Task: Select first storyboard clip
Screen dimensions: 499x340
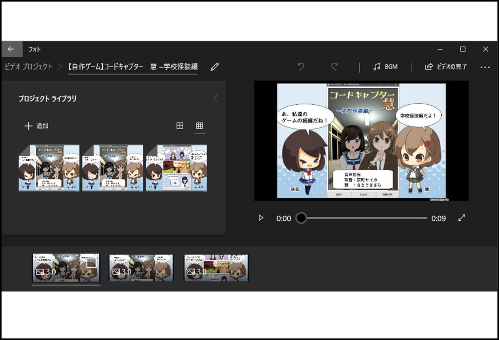Action: (66, 268)
